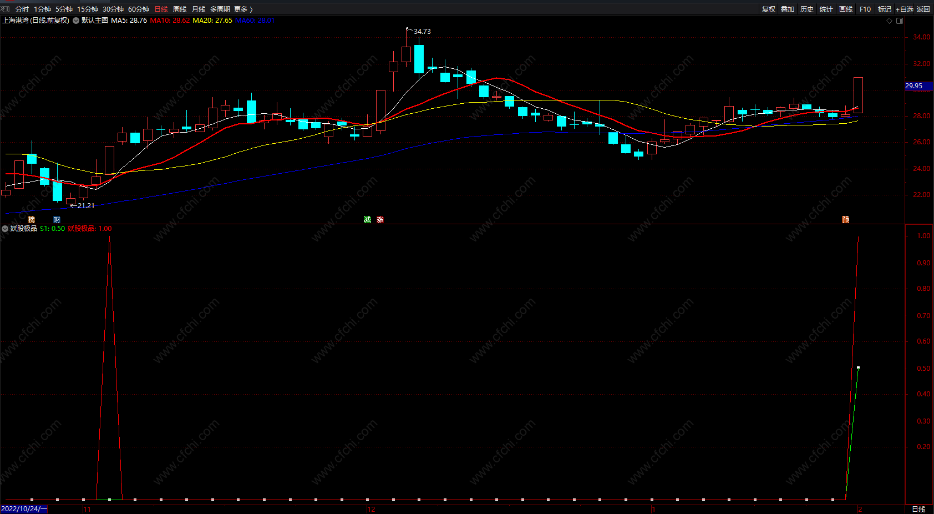Select the 分时 intraday tab
The height and width of the screenshot is (514, 934).
tap(22, 9)
